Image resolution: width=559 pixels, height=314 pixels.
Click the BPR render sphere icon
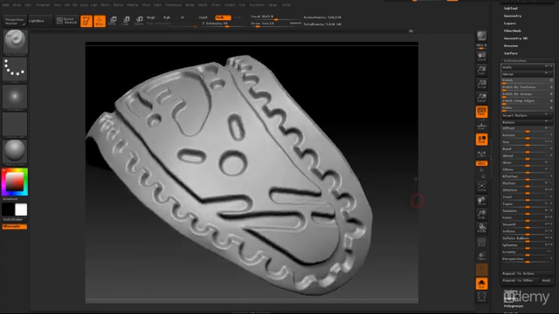click(481, 37)
